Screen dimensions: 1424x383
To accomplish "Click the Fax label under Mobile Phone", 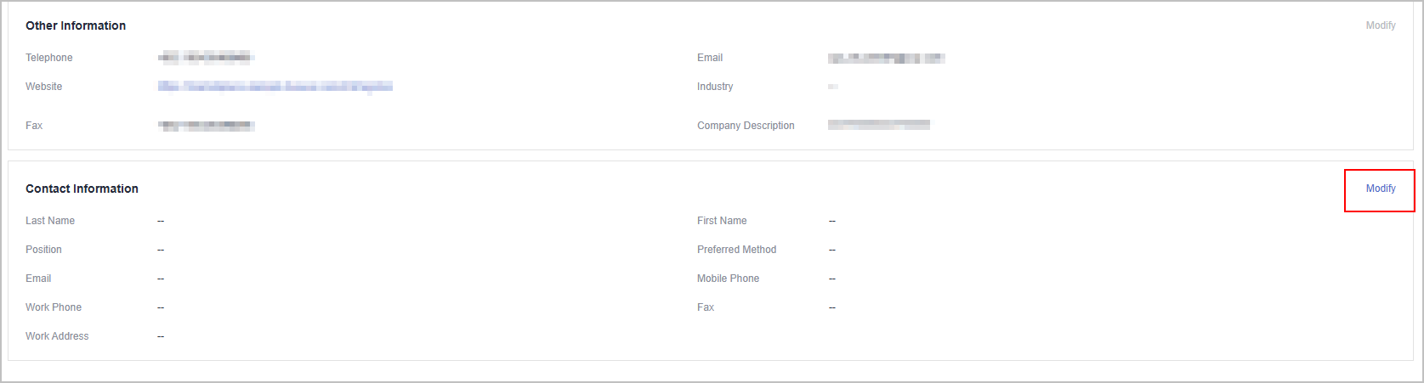I will click(x=706, y=307).
